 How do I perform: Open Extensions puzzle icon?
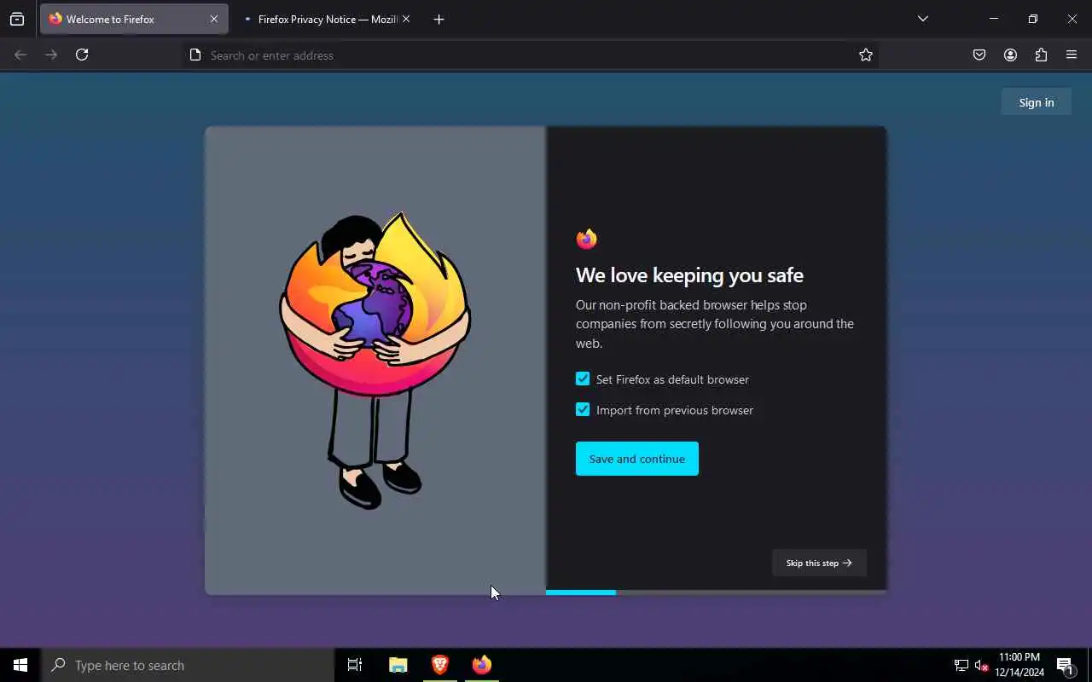coord(1041,55)
